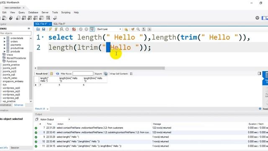
Task: Expand the productlines table node
Action: [x=5, y=48]
